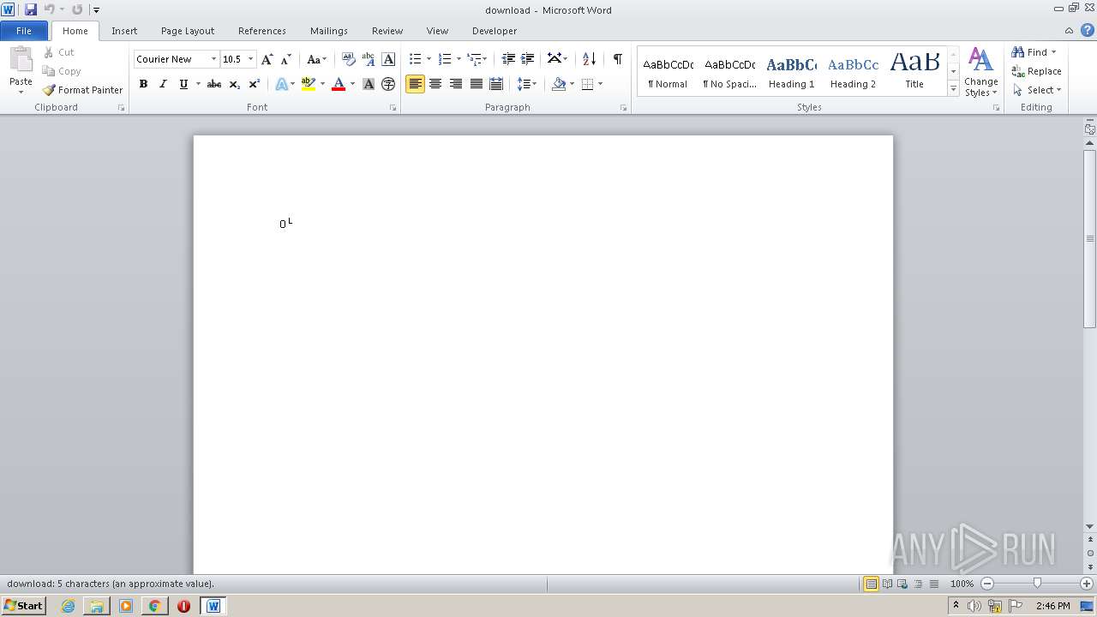Switch to the References tab

(x=262, y=31)
